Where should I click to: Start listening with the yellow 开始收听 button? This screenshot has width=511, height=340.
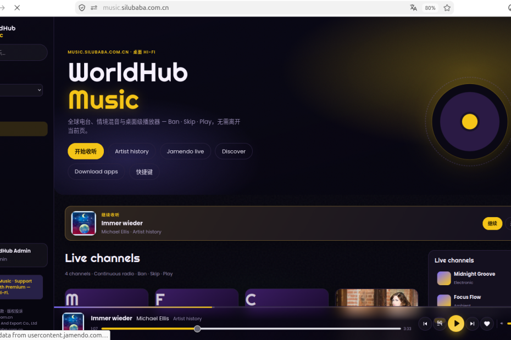click(x=86, y=151)
